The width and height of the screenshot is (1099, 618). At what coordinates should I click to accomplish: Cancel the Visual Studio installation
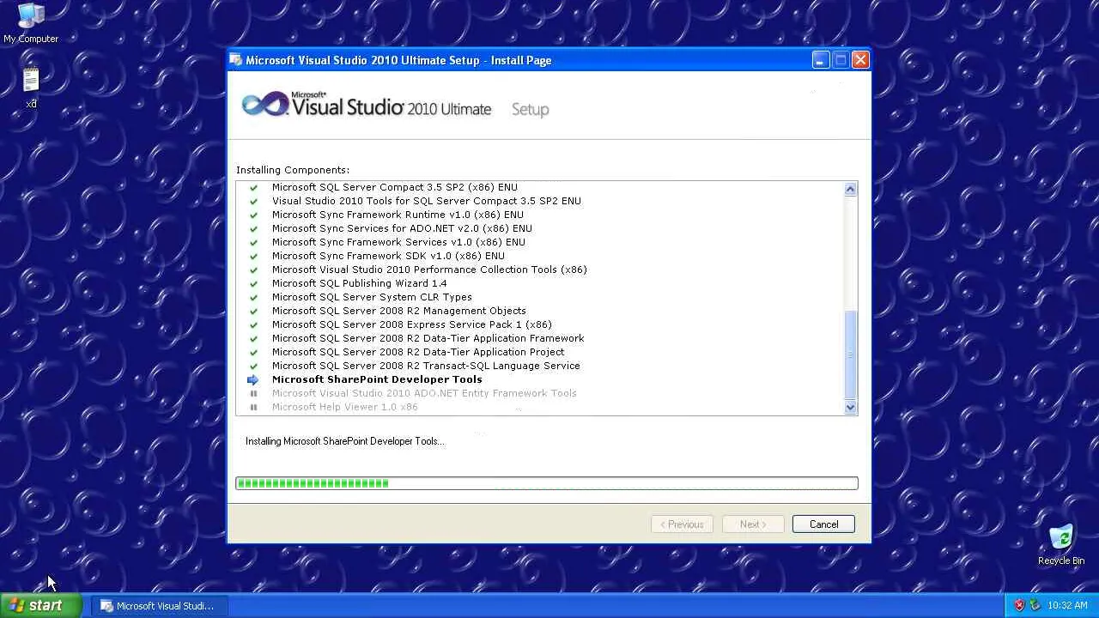[x=823, y=524]
